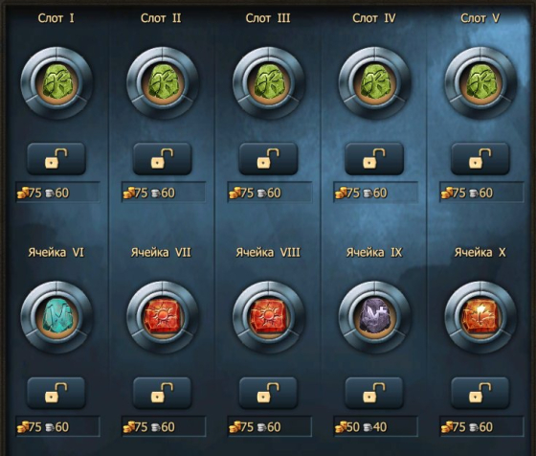536x456 pixels.
Task: Toggle the lock button under Ячейка X
Action: point(480,393)
